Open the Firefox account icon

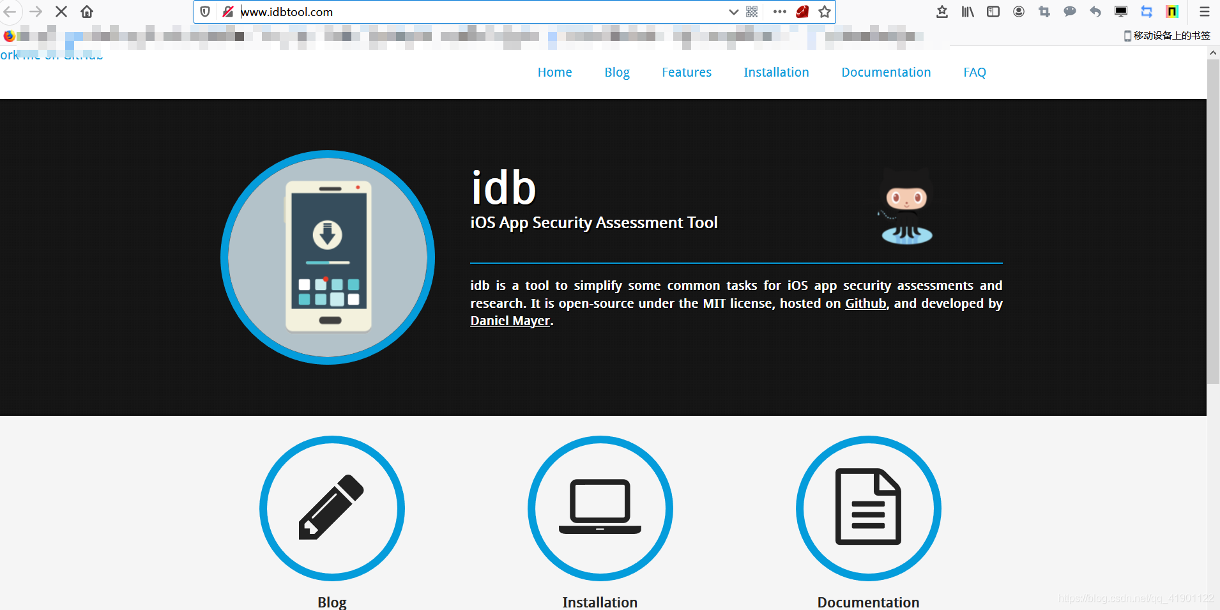[x=1019, y=11]
